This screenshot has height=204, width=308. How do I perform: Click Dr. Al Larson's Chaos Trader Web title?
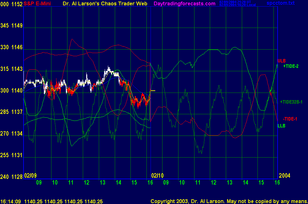[107, 4]
